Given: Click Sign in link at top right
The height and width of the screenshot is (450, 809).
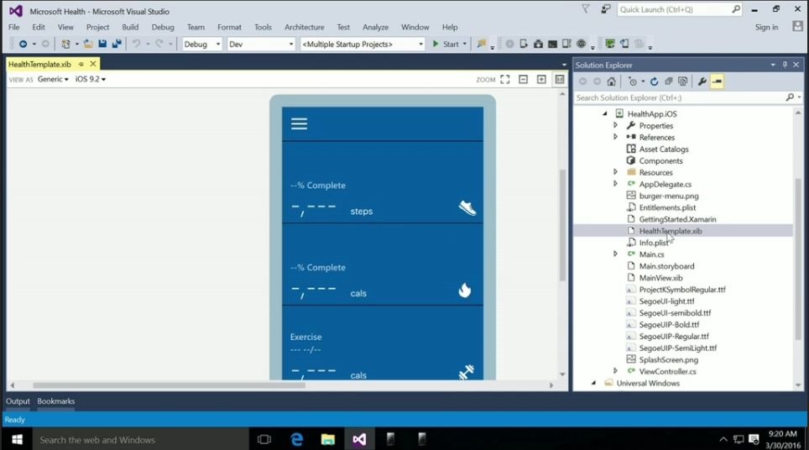Looking at the screenshot, I should point(766,27).
